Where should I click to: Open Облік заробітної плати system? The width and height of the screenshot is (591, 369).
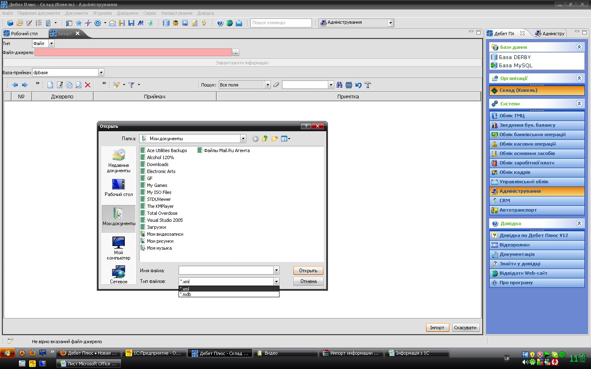(x=537, y=163)
